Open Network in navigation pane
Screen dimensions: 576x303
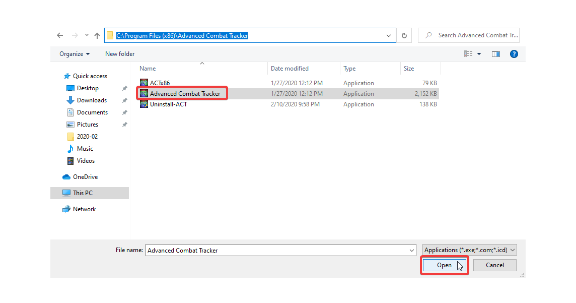click(84, 209)
